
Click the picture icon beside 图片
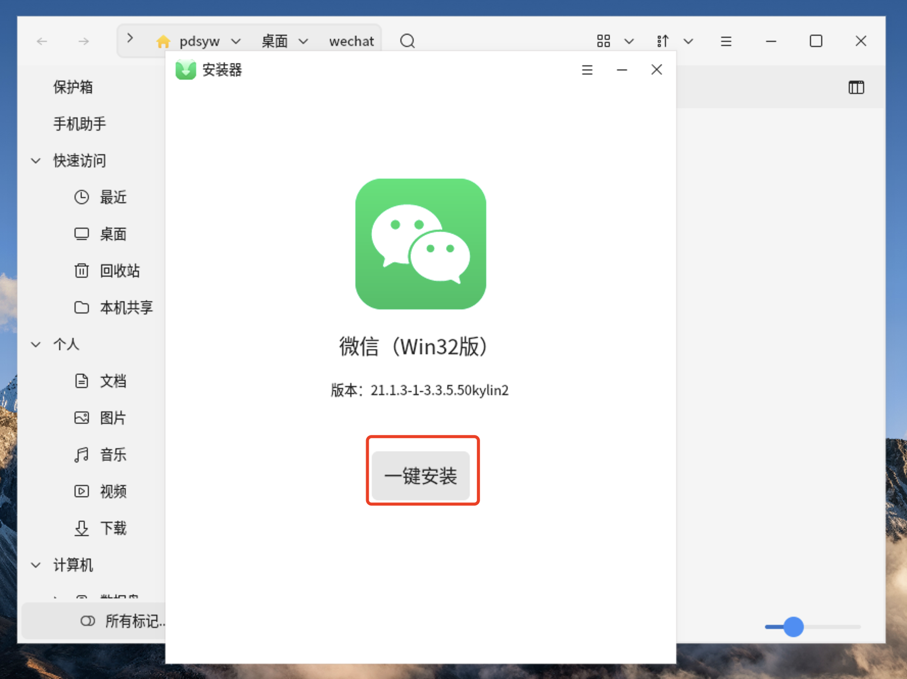pyautogui.click(x=82, y=418)
